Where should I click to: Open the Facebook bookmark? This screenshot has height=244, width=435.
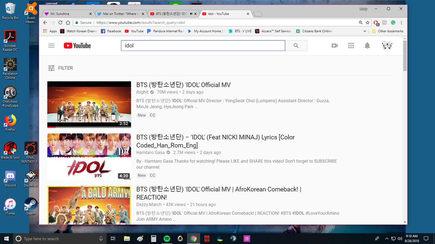[111, 31]
